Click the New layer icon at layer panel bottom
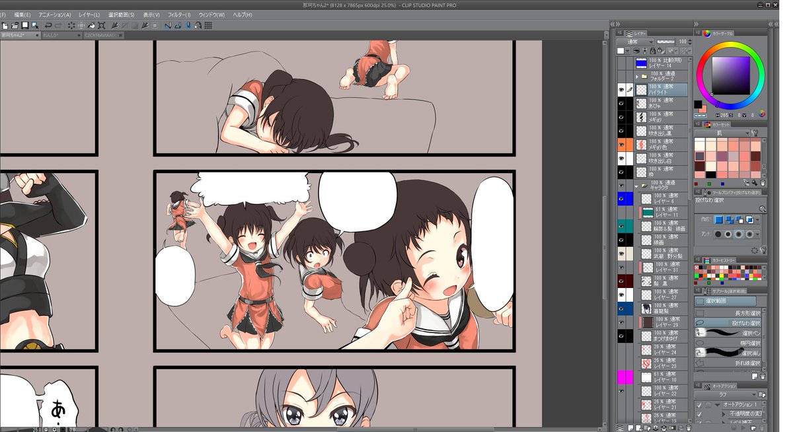Image resolution: width=793 pixels, height=432 pixels. click(x=631, y=427)
